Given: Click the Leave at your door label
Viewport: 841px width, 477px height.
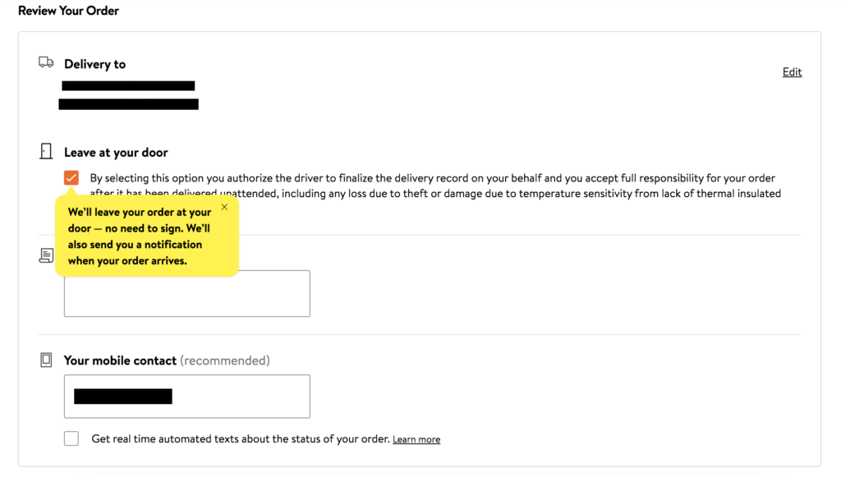Looking at the screenshot, I should [x=116, y=153].
